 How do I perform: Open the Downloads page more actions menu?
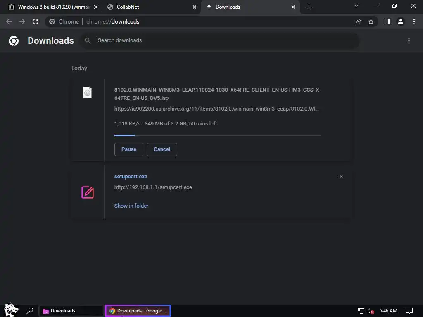[409, 41]
